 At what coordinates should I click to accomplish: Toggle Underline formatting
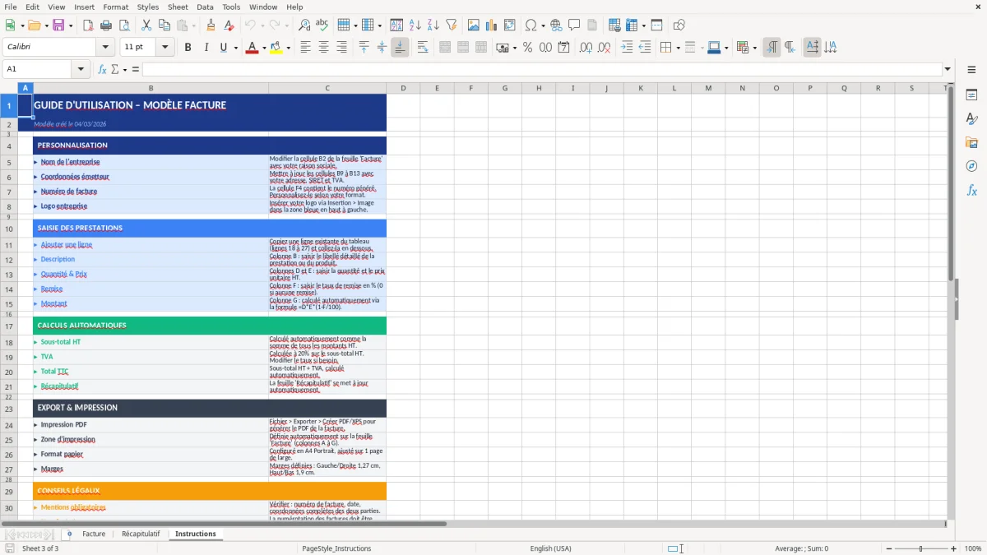click(x=223, y=48)
